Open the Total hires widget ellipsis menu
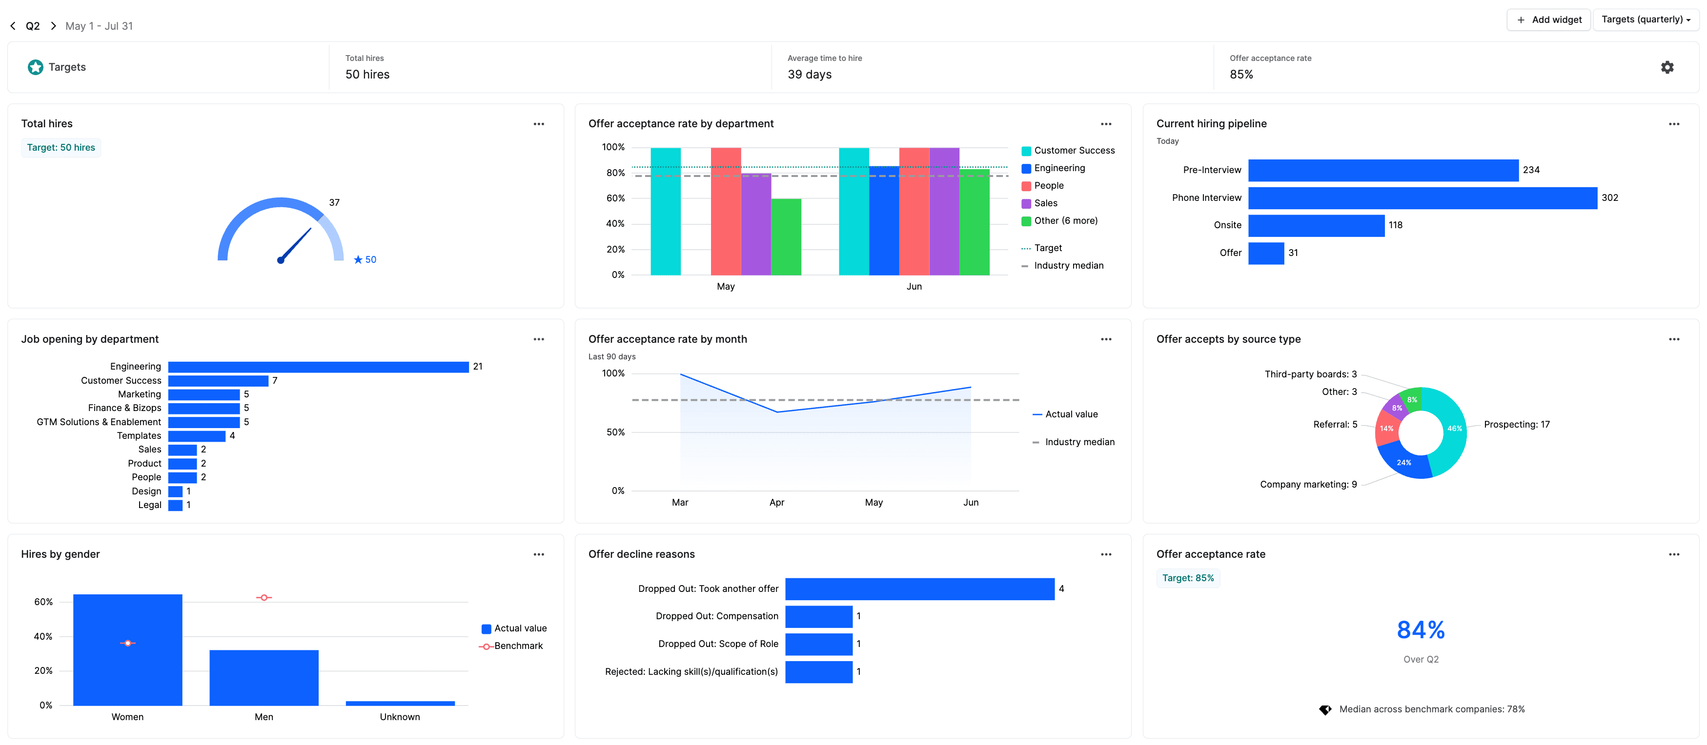The height and width of the screenshot is (745, 1707). [x=539, y=124]
